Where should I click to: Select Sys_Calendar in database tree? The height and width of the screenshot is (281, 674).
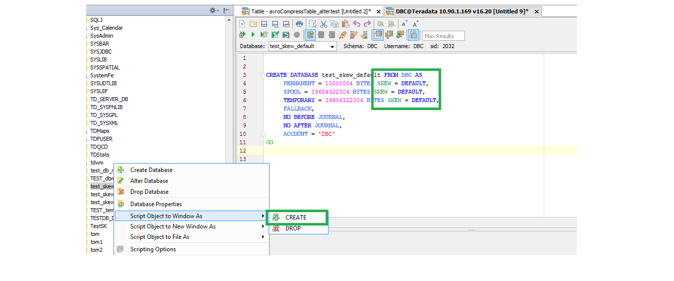[107, 28]
